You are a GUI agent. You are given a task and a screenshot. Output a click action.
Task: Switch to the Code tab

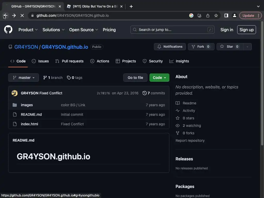tap(18, 61)
